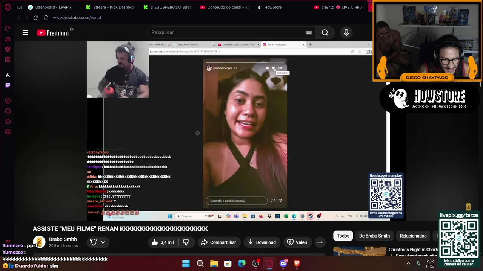
Task: Open GX Corner gamepad icon
Action: 19,7
